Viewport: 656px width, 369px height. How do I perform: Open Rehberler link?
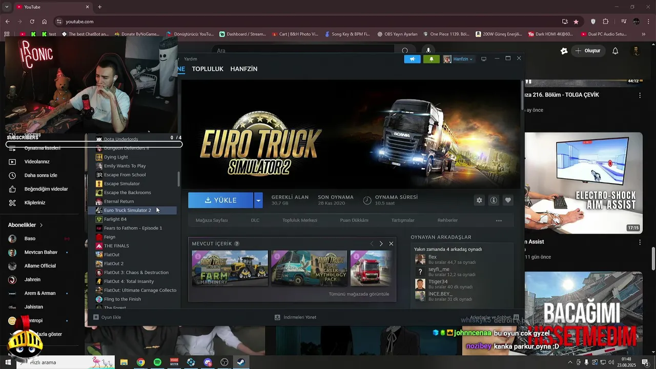click(x=447, y=220)
